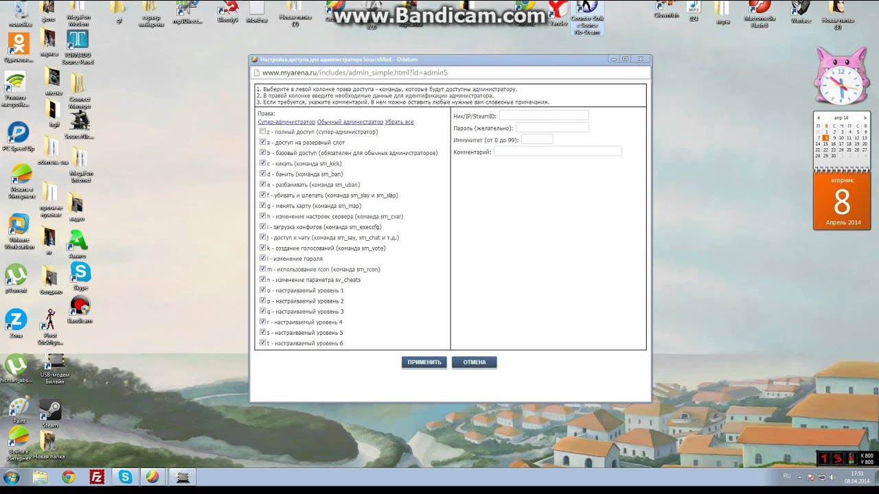Switch to Skype in the taskbar
The height and width of the screenshot is (494, 879).
[x=125, y=477]
